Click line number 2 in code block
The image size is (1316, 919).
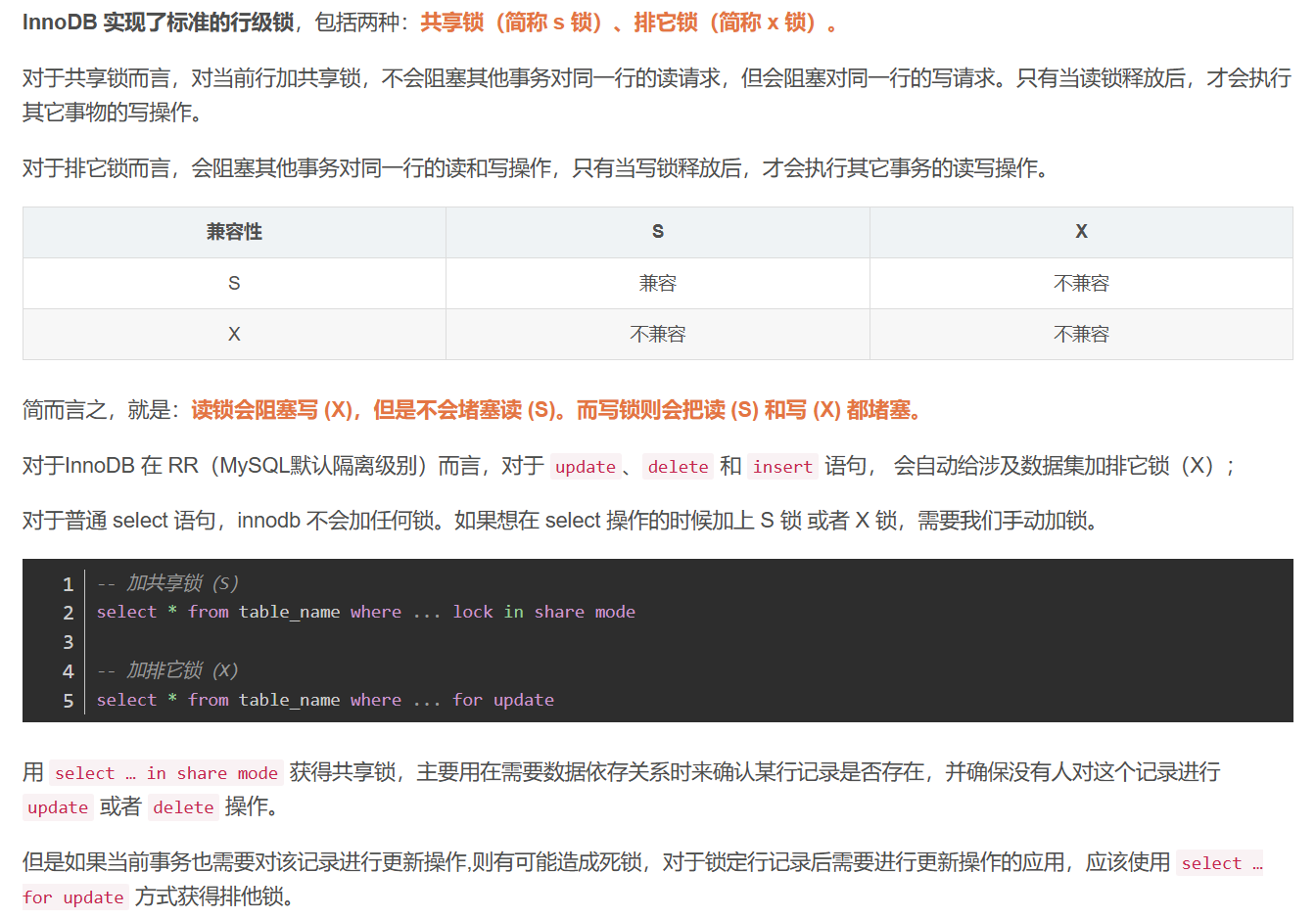point(68,613)
